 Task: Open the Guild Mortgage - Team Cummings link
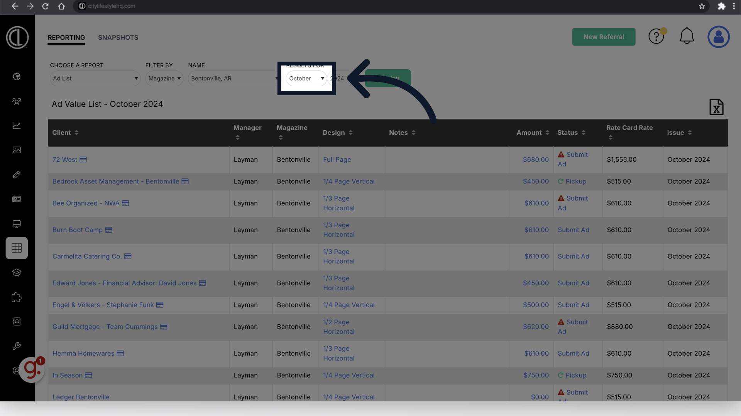click(105, 327)
